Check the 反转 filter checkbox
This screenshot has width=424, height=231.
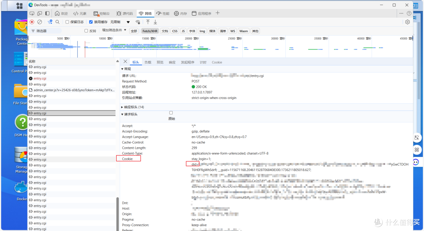86,31
